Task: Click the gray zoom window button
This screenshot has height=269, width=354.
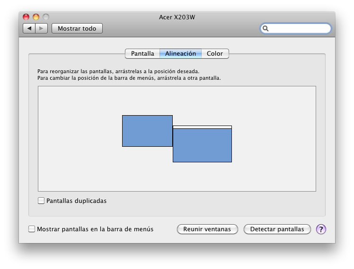Action: (46, 17)
